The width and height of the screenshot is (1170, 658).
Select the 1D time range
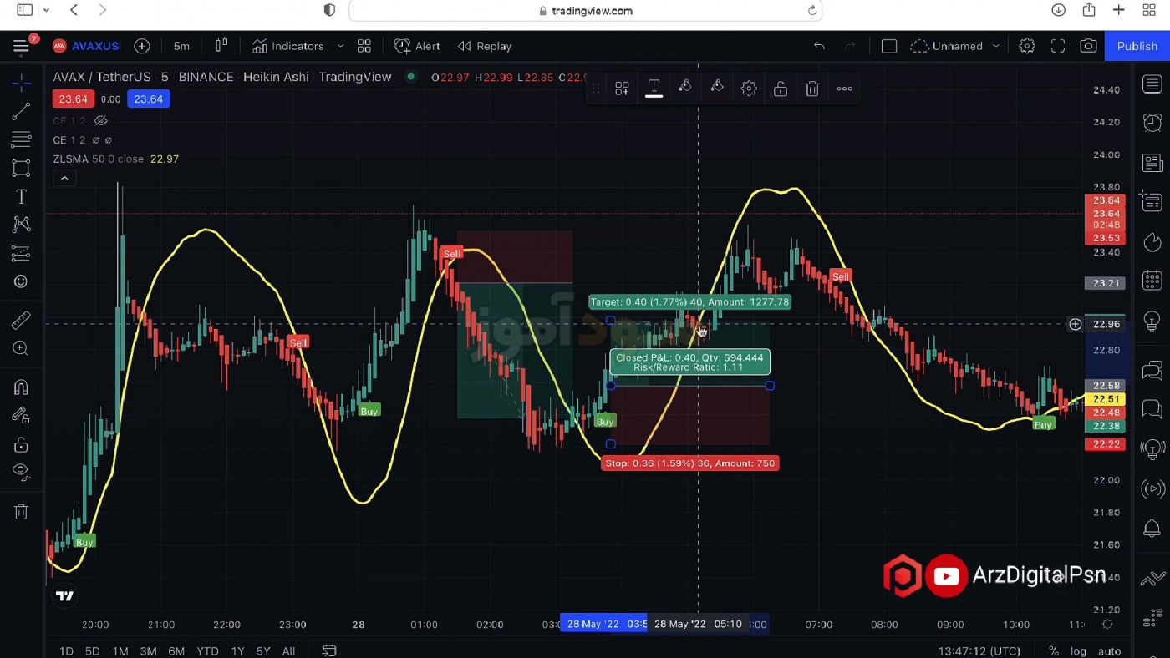[66, 650]
